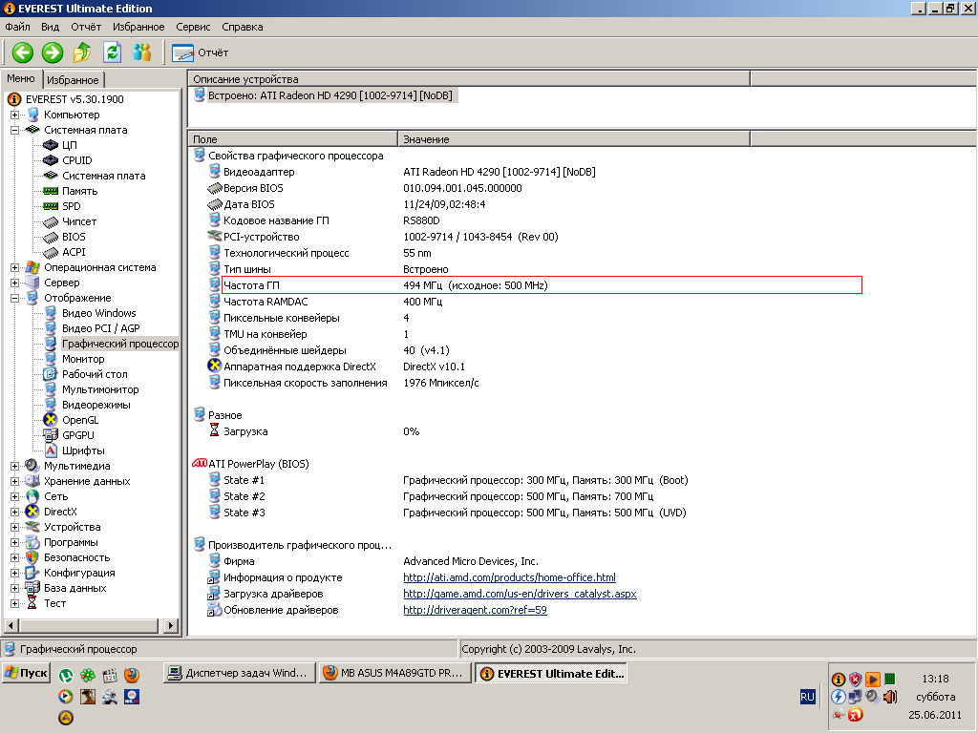Viewport: 978px width, 733px height.
Task: Open the ati.amd.com home-office product link
Action: [509, 577]
